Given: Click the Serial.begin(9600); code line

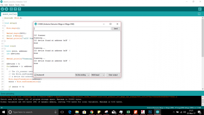Looking at the screenshot, I should (16, 33).
